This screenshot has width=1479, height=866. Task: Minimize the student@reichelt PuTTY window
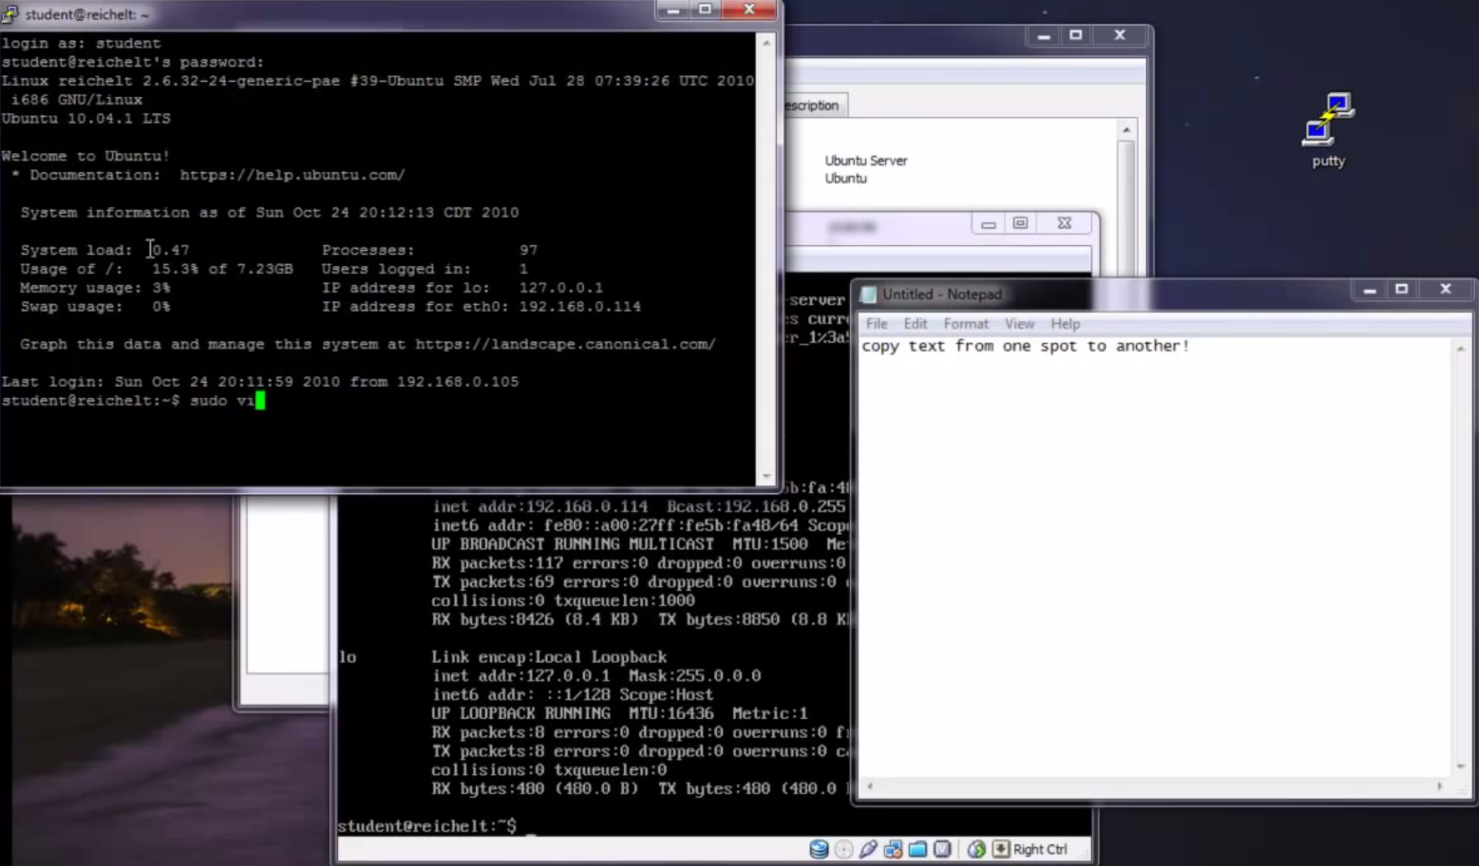673,10
